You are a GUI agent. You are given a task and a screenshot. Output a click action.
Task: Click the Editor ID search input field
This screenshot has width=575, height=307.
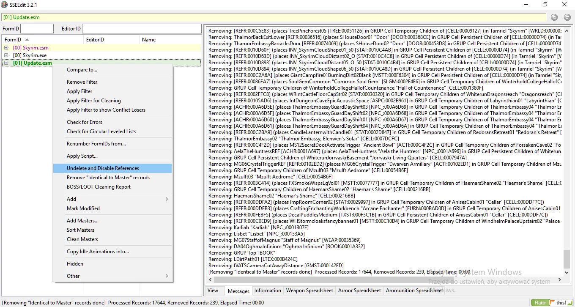pos(142,29)
